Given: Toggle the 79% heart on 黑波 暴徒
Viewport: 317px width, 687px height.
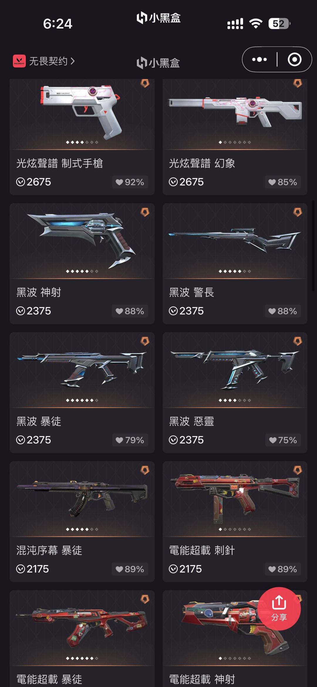Looking at the screenshot, I should pos(130,440).
